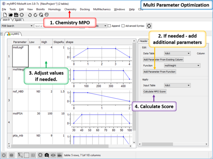This screenshot has width=213, height=159.
Task: Click the New file icon in toolbar
Action: point(4,15)
